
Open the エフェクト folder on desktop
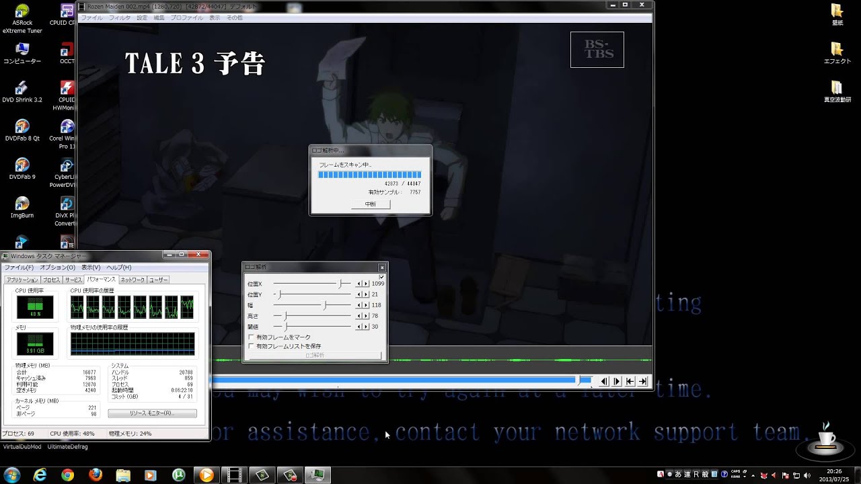coord(837,54)
